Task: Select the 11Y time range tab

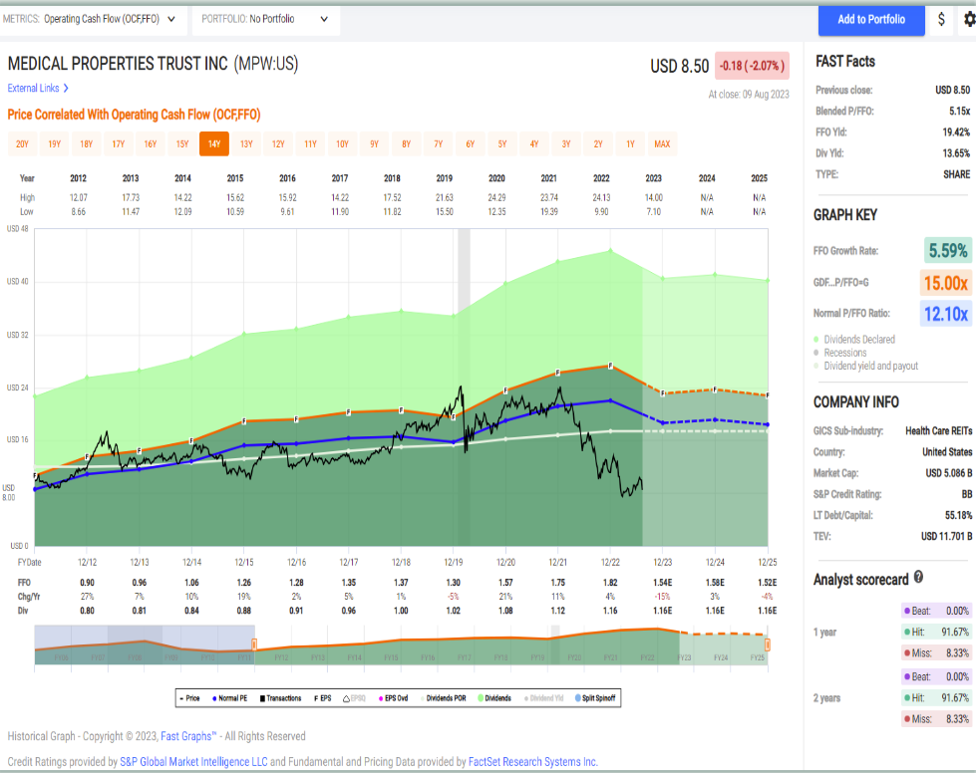Action: [311, 143]
